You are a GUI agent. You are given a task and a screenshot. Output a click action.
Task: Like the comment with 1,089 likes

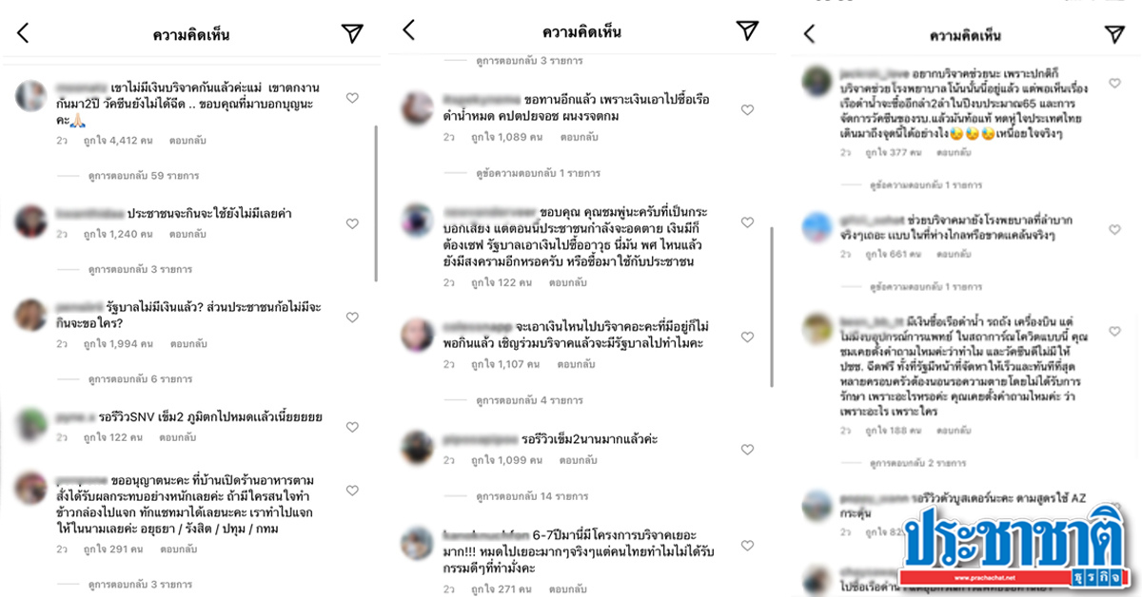[747, 110]
